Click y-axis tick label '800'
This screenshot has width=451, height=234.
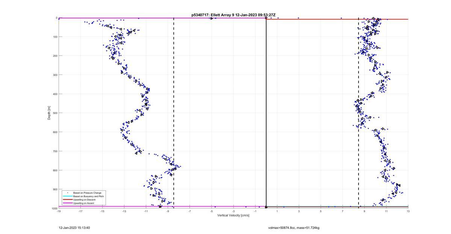point(54,170)
